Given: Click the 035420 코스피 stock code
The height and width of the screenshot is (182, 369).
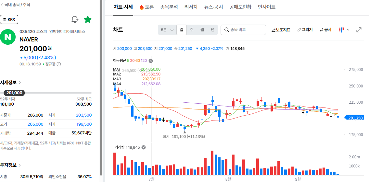Looking at the screenshot, I should [33, 31].
